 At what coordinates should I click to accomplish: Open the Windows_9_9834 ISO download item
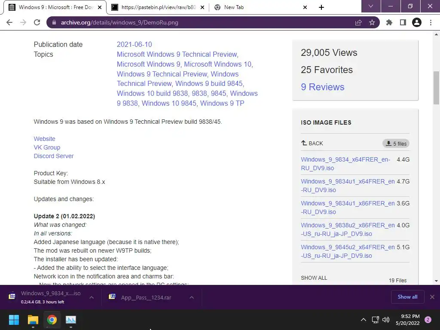[x=45, y=297]
